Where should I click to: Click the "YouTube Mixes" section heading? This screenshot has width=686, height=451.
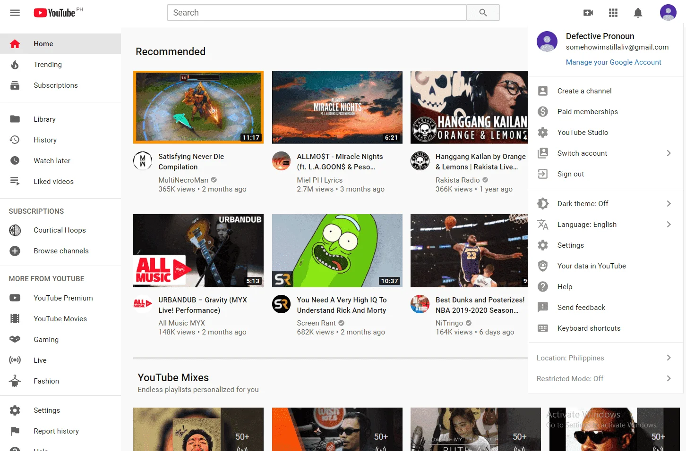[x=173, y=377]
